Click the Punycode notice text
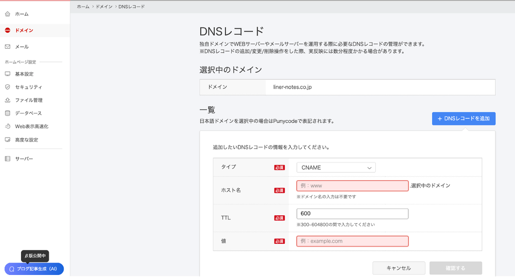 coord(268,121)
